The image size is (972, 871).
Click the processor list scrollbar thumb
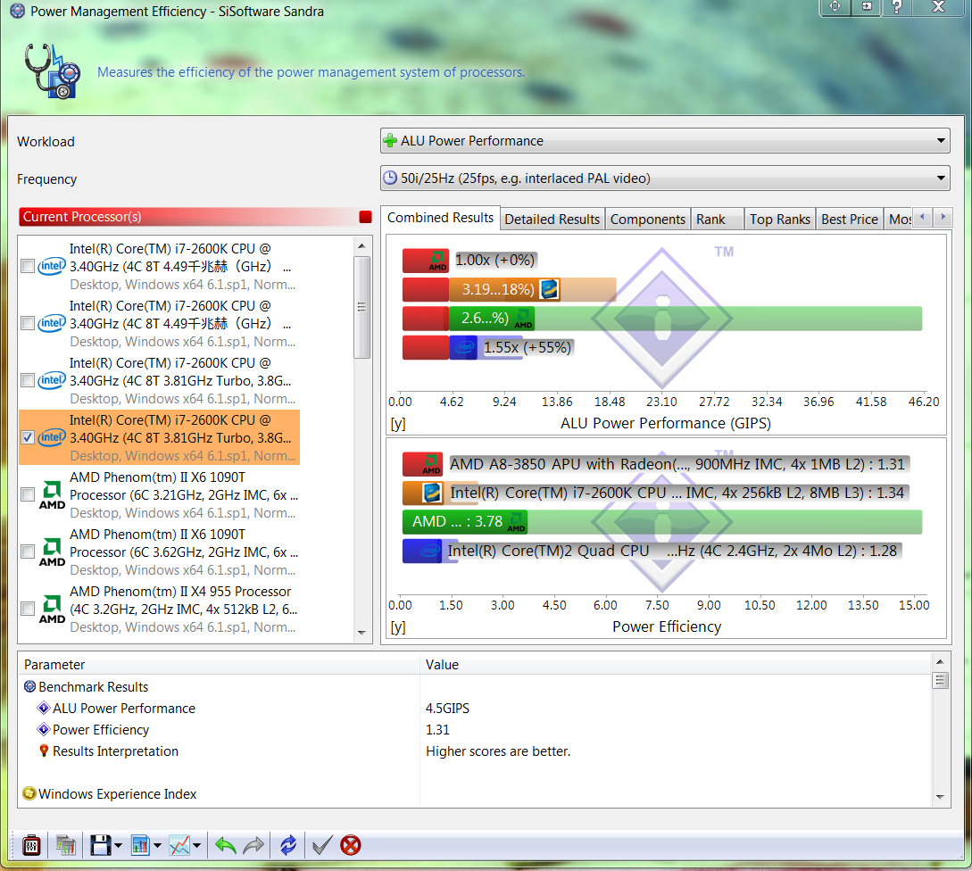pos(362,307)
